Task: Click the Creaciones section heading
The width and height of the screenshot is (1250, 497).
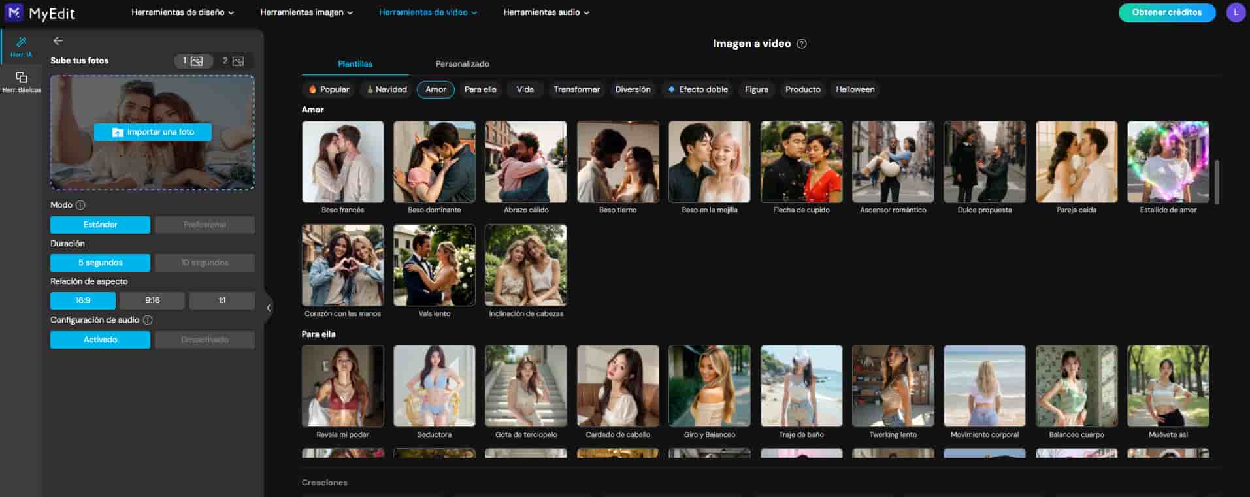Action: pos(325,483)
